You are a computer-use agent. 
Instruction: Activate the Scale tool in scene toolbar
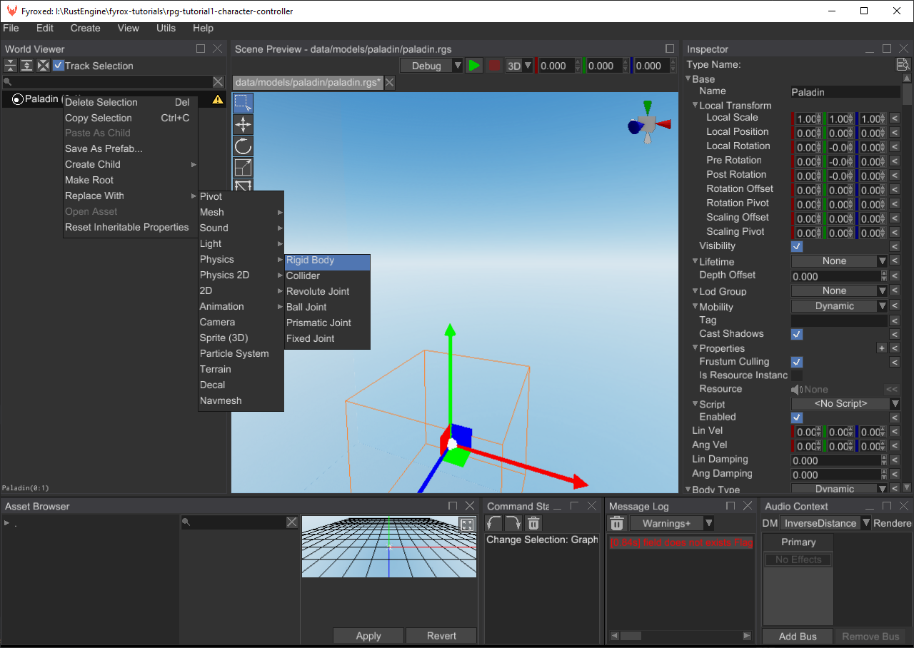tap(243, 168)
